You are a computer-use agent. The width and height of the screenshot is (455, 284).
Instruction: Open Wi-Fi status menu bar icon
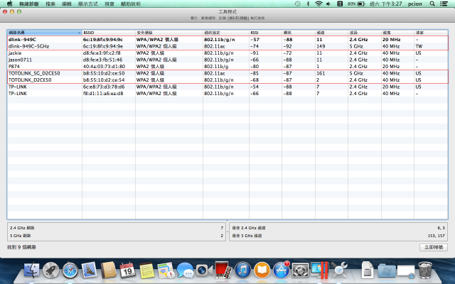(318, 4)
